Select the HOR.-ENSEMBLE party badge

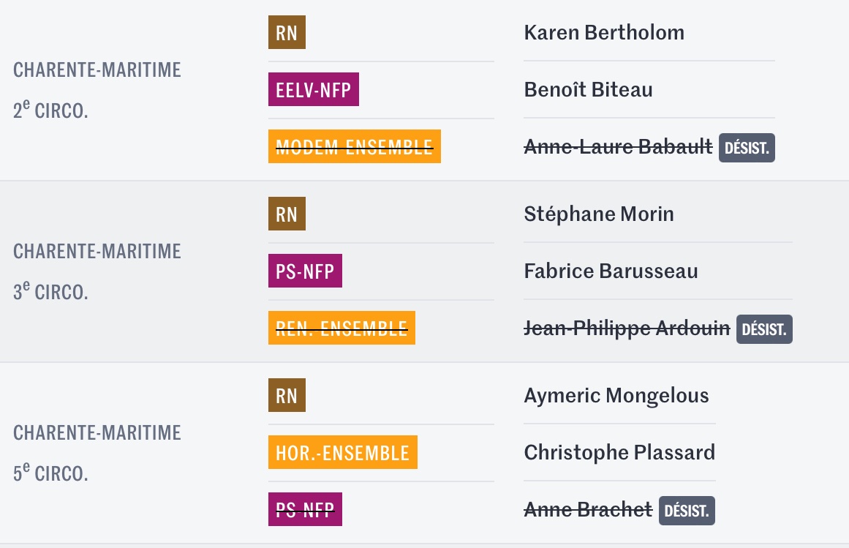tap(343, 452)
